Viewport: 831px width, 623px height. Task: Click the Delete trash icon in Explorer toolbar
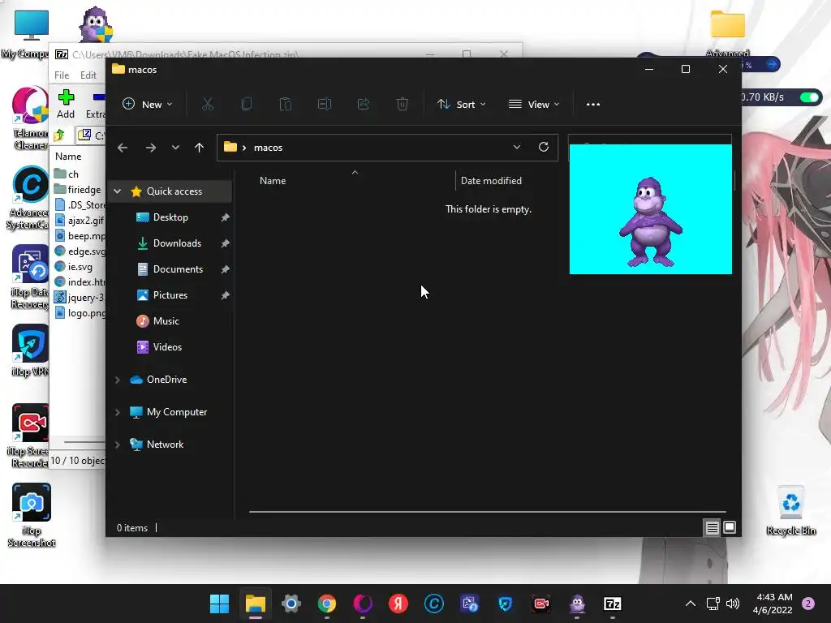pos(403,105)
